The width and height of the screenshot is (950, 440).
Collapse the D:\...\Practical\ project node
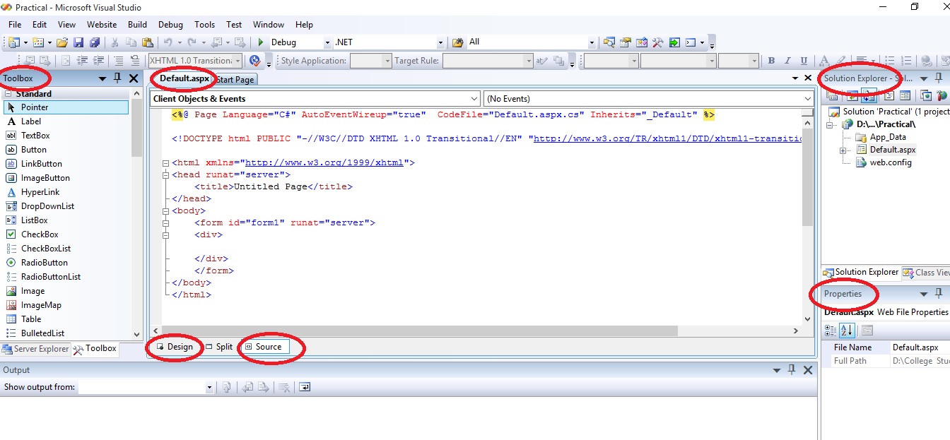[831, 125]
